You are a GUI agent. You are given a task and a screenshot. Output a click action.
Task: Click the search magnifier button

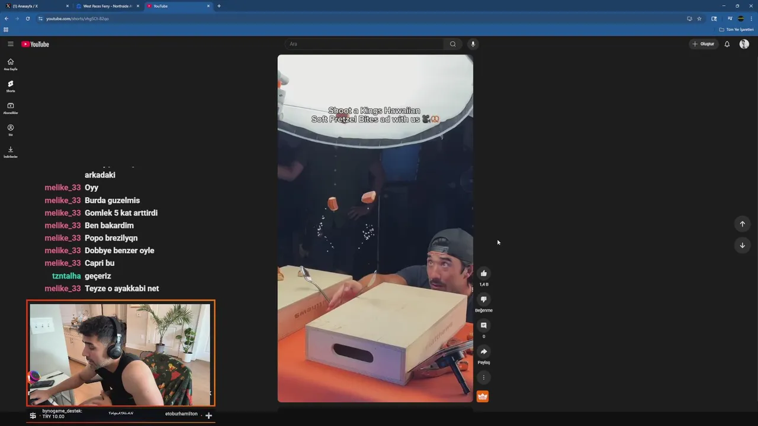[453, 44]
